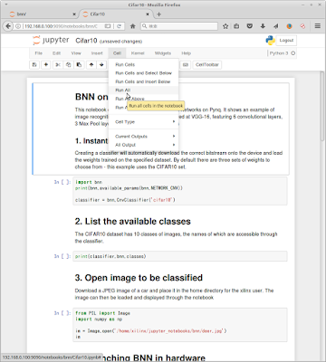Paste cells below icon in Jupyter toolbar
Image resolution: width=326 pixels, height=362 pixels.
coord(79,65)
